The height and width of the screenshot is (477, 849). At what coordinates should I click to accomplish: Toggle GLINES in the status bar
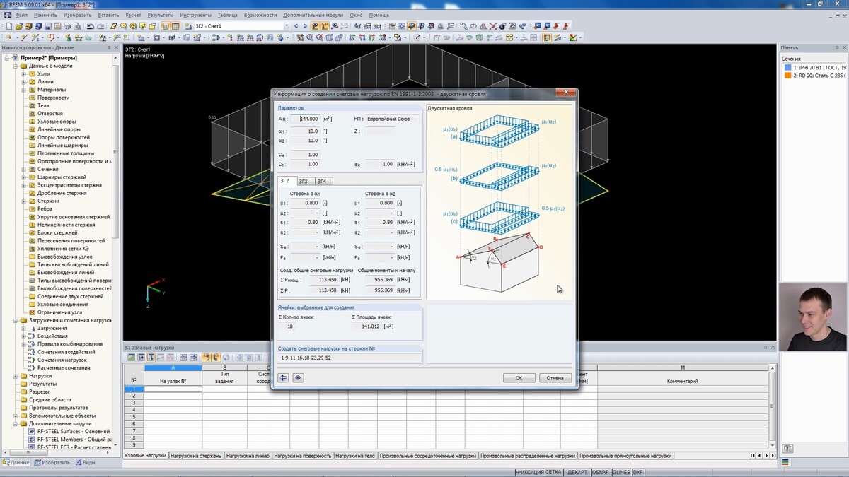point(620,472)
